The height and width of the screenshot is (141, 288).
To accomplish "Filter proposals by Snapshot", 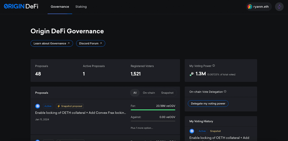I will pyautogui.click(x=167, y=93).
